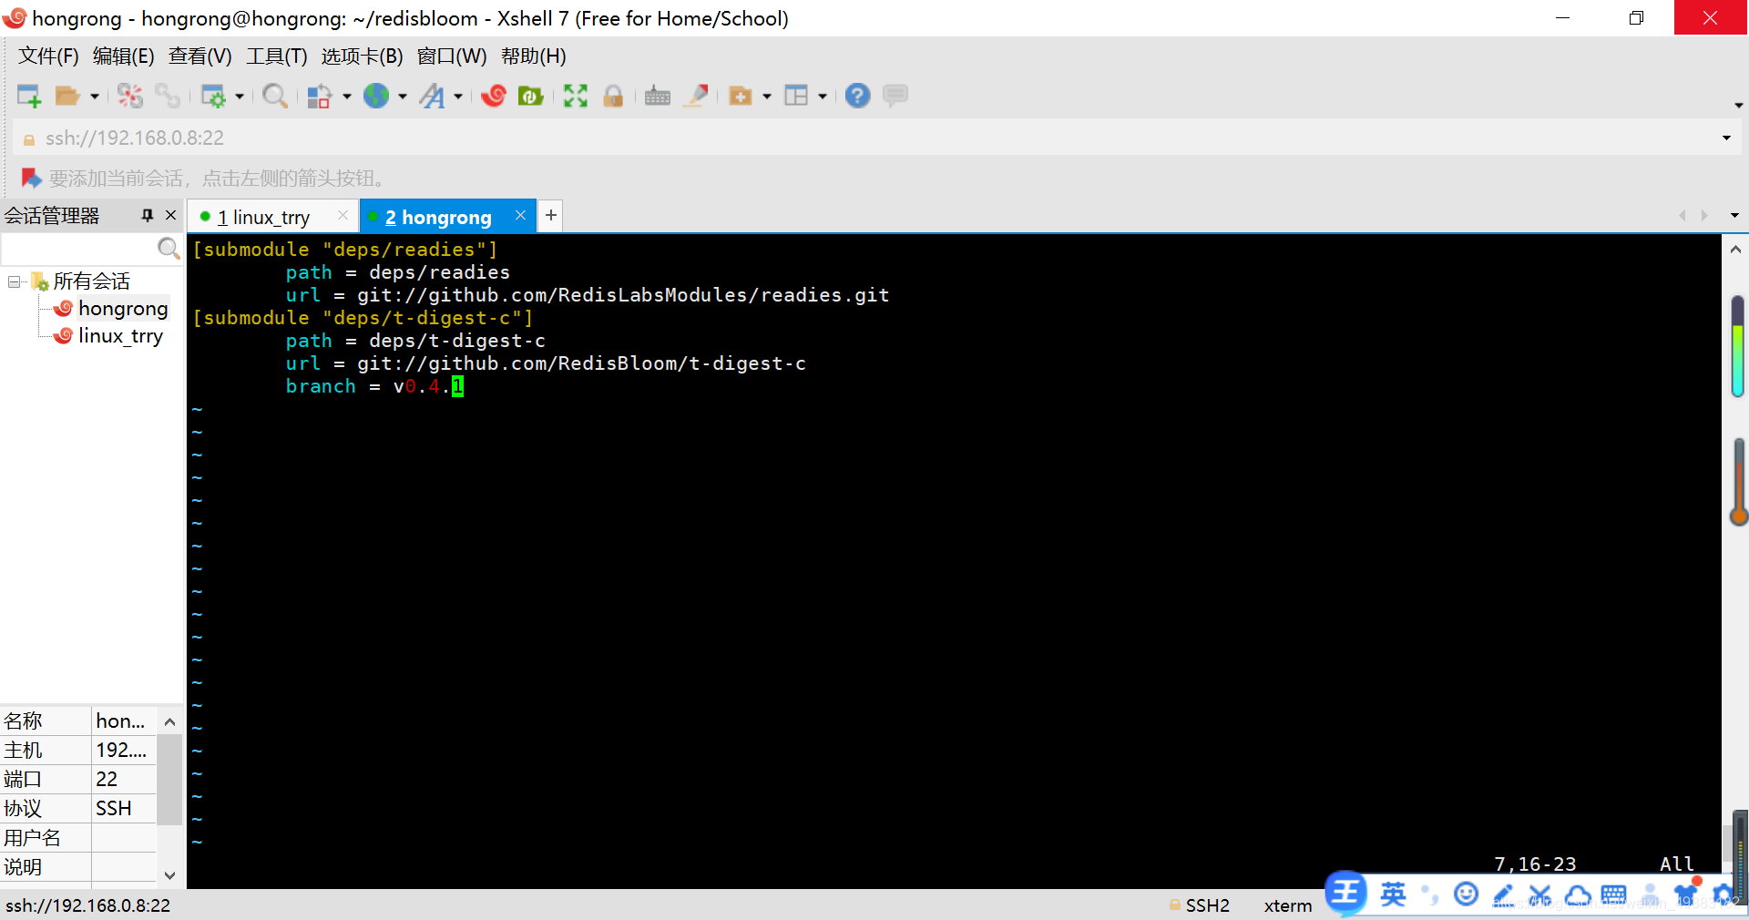Expand the toolbar overflow arrow at right
Screen dimensions: 1749x920
click(x=1738, y=106)
